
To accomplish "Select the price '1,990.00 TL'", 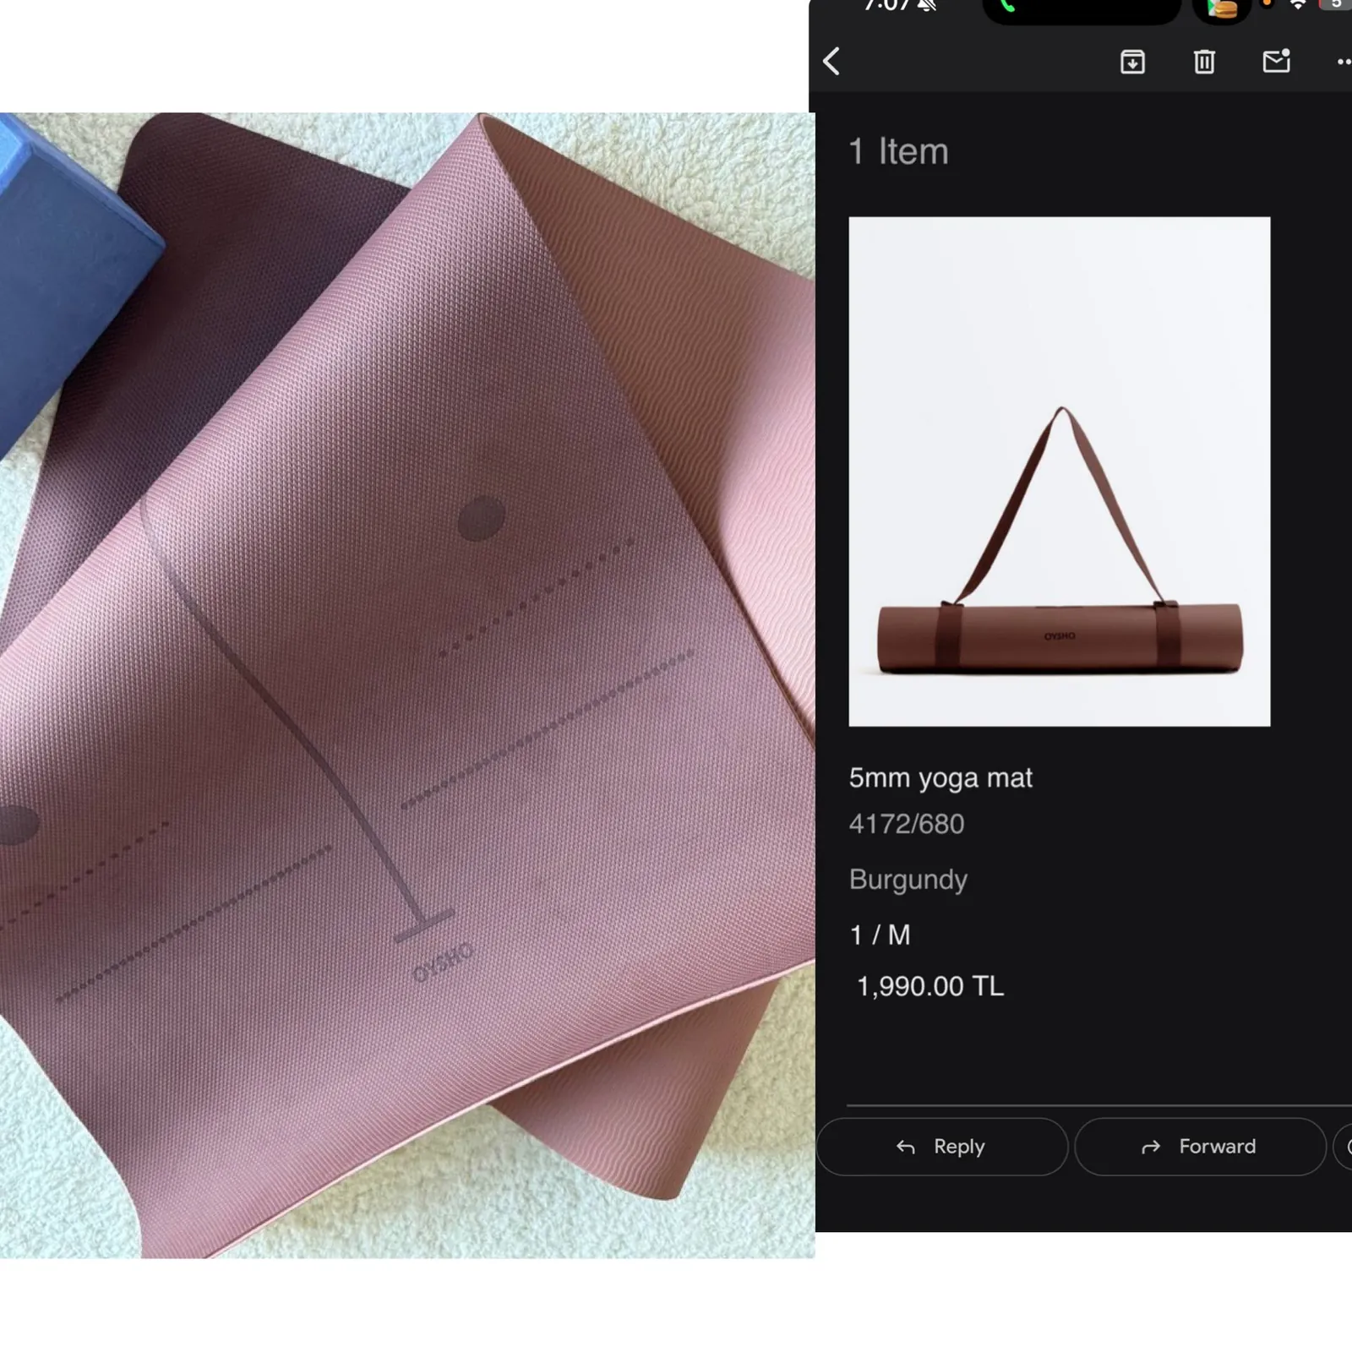I will click(x=929, y=986).
